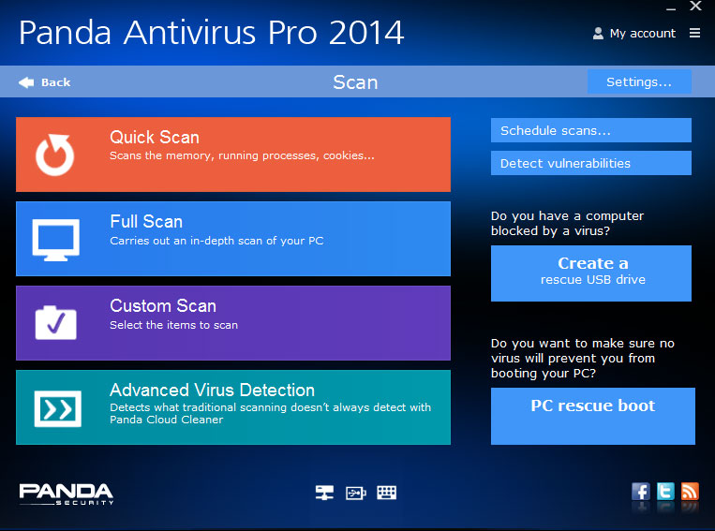Open scan Settings...
The height and width of the screenshot is (531, 715).
[639, 82]
